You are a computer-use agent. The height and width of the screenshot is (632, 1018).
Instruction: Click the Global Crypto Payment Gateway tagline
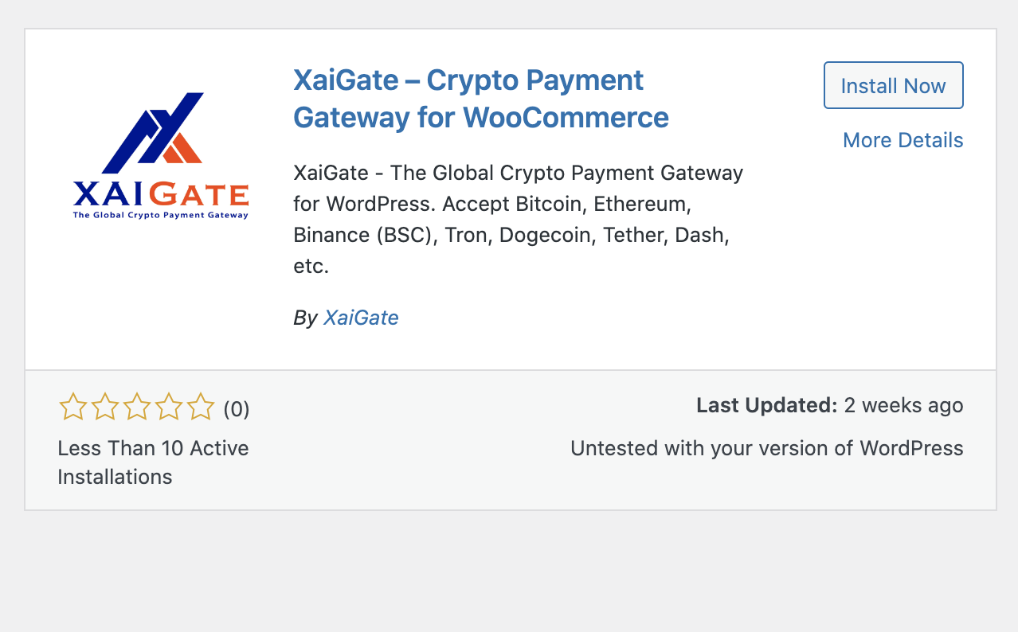point(160,213)
